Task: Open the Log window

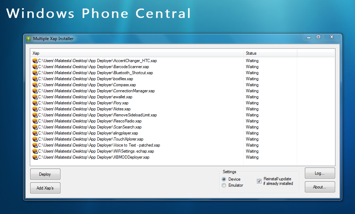Action: click(x=319, y=173)
